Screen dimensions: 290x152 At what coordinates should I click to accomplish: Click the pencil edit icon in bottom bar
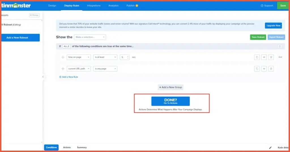tap(270, 147)
